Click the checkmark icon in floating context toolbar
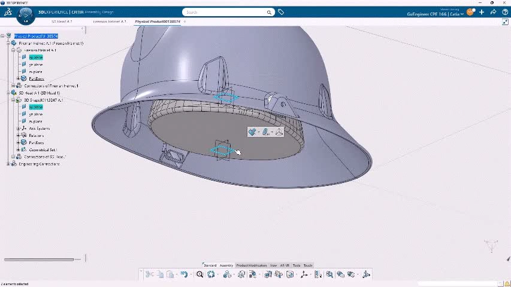The width and height of the screenshot is (511, 287). pyautogui.click(x=252, y=132)
